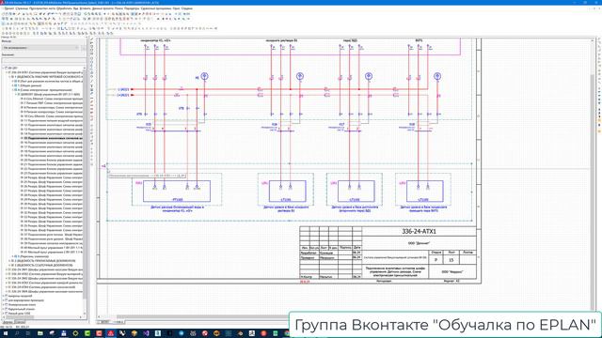The height and width of the screenshot is (338, 602).
Task: Open the Windows Start menu
Action: coord(6,333)
